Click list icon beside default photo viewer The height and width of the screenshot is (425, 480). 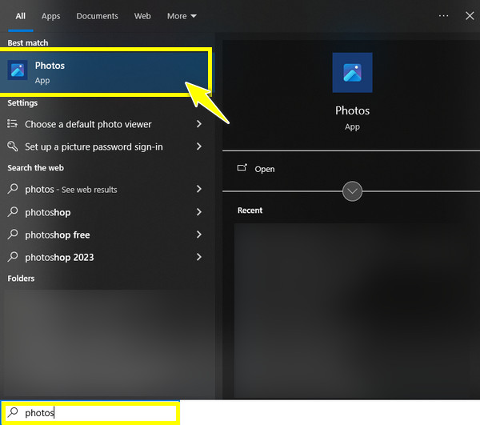pyautogui.click(x=12, y=124)
